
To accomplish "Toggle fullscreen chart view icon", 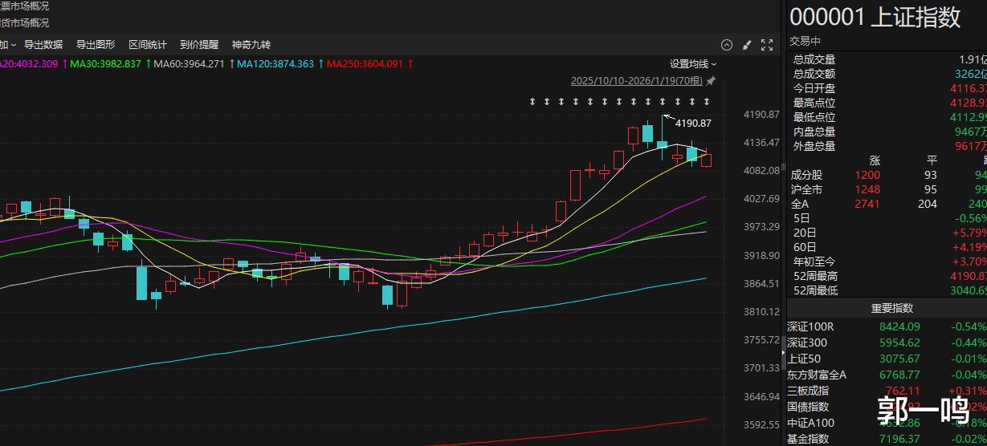I will (767, 45).
